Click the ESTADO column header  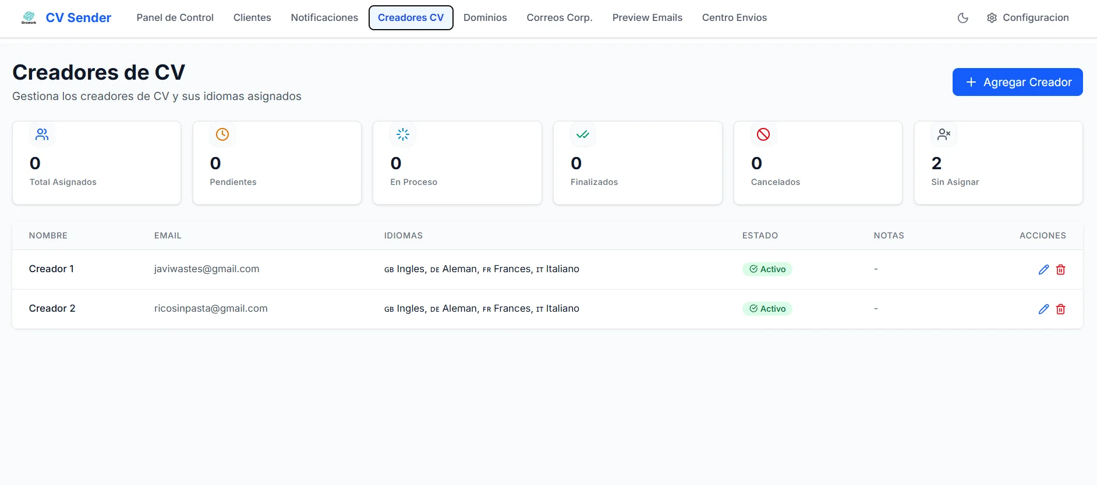(x=760, y=236)
